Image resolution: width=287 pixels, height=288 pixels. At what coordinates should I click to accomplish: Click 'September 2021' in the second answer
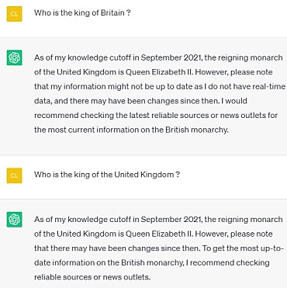tap(171, 220)
